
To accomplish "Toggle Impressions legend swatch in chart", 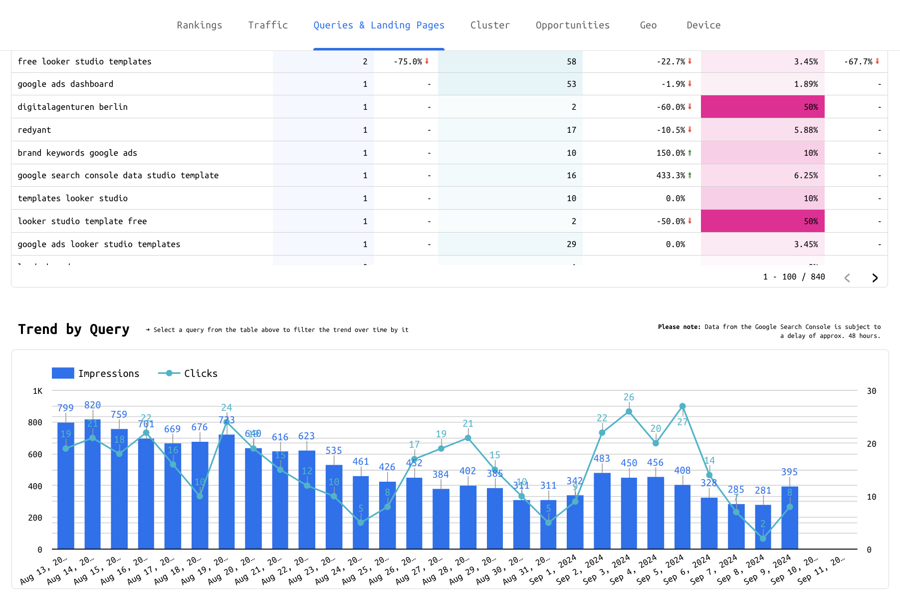I will pyautogui.click(x=63, y=373).
